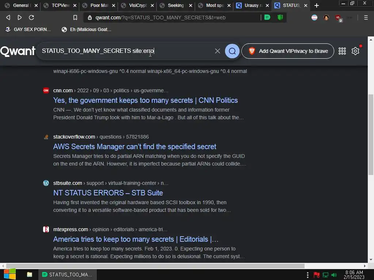Image resolution: width=374 pixels, height=280 pixels.
Task: Go forward using the forward arrow
Action: [20, 17]
